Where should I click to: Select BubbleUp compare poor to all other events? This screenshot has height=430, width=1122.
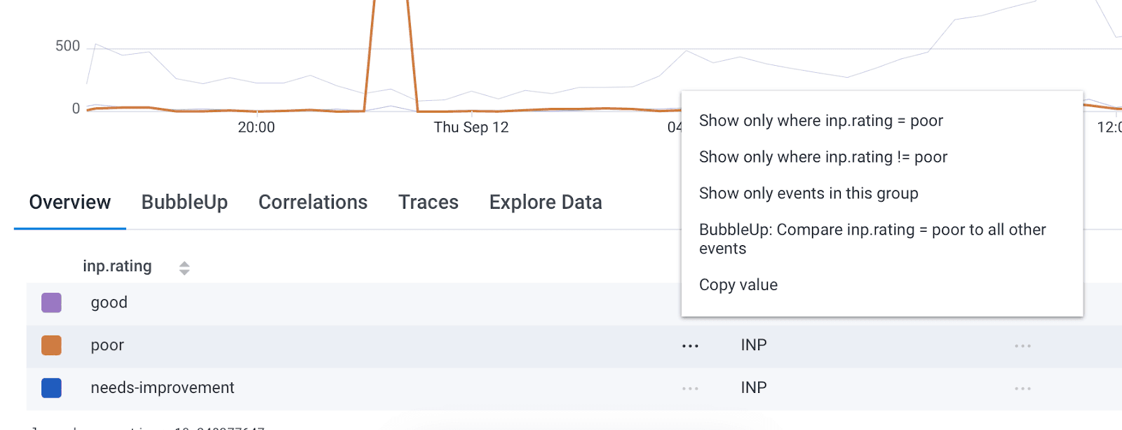[872, 239]
